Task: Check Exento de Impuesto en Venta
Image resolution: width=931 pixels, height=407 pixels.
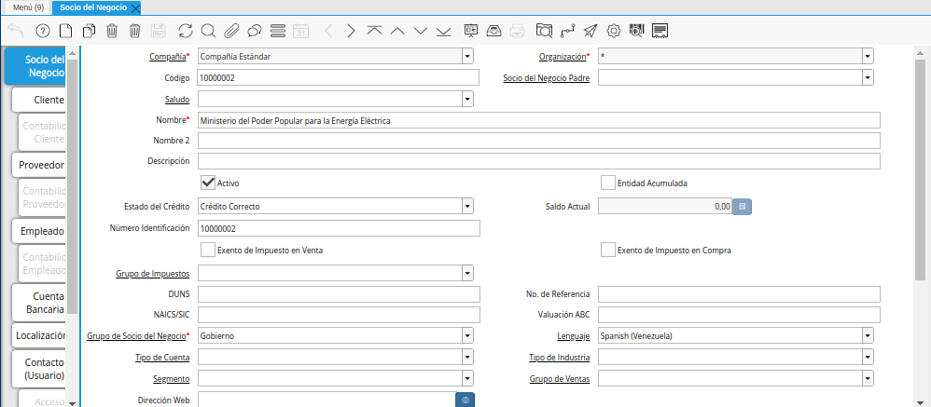Action: tap(208, 250)
